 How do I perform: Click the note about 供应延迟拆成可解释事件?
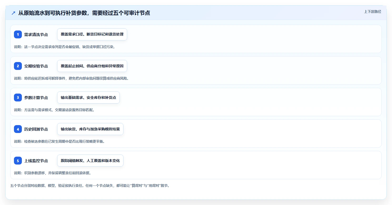pos(71,78)
